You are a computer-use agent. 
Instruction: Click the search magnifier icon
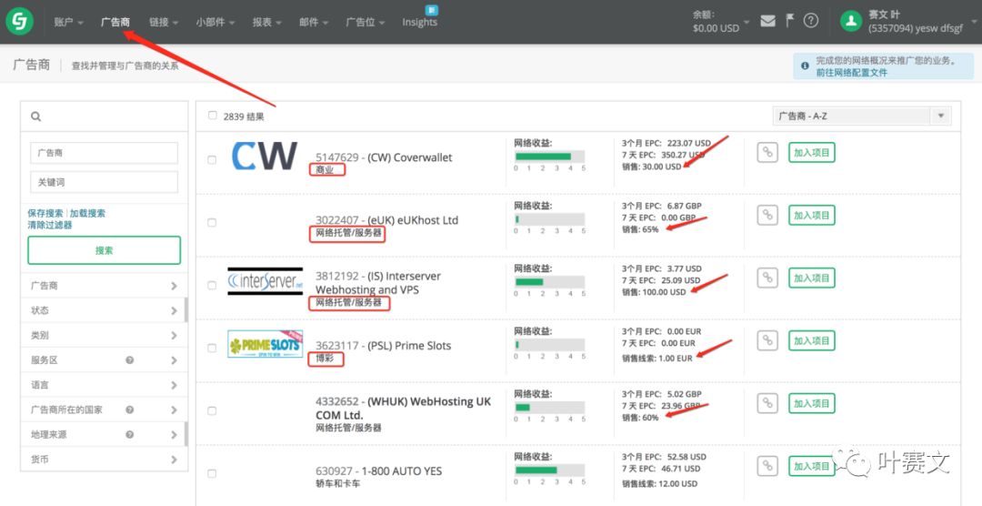(35, 116)
